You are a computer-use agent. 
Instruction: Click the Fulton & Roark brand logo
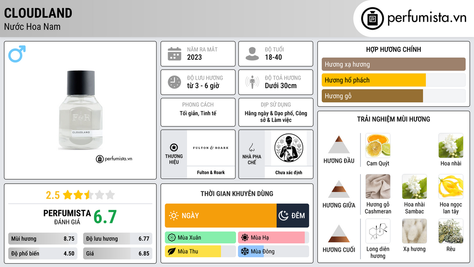(x=211, y=148)
